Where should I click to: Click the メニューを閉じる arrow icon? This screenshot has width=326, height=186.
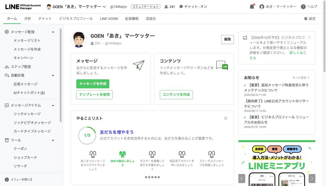7,179
